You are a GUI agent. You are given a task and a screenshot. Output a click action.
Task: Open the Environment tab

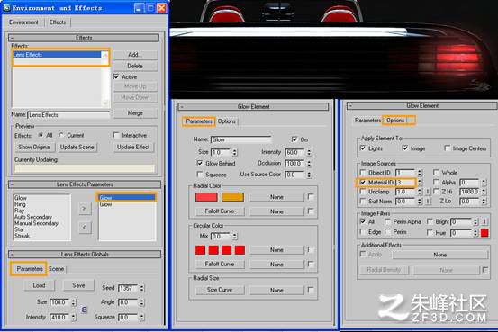(23, 22)
